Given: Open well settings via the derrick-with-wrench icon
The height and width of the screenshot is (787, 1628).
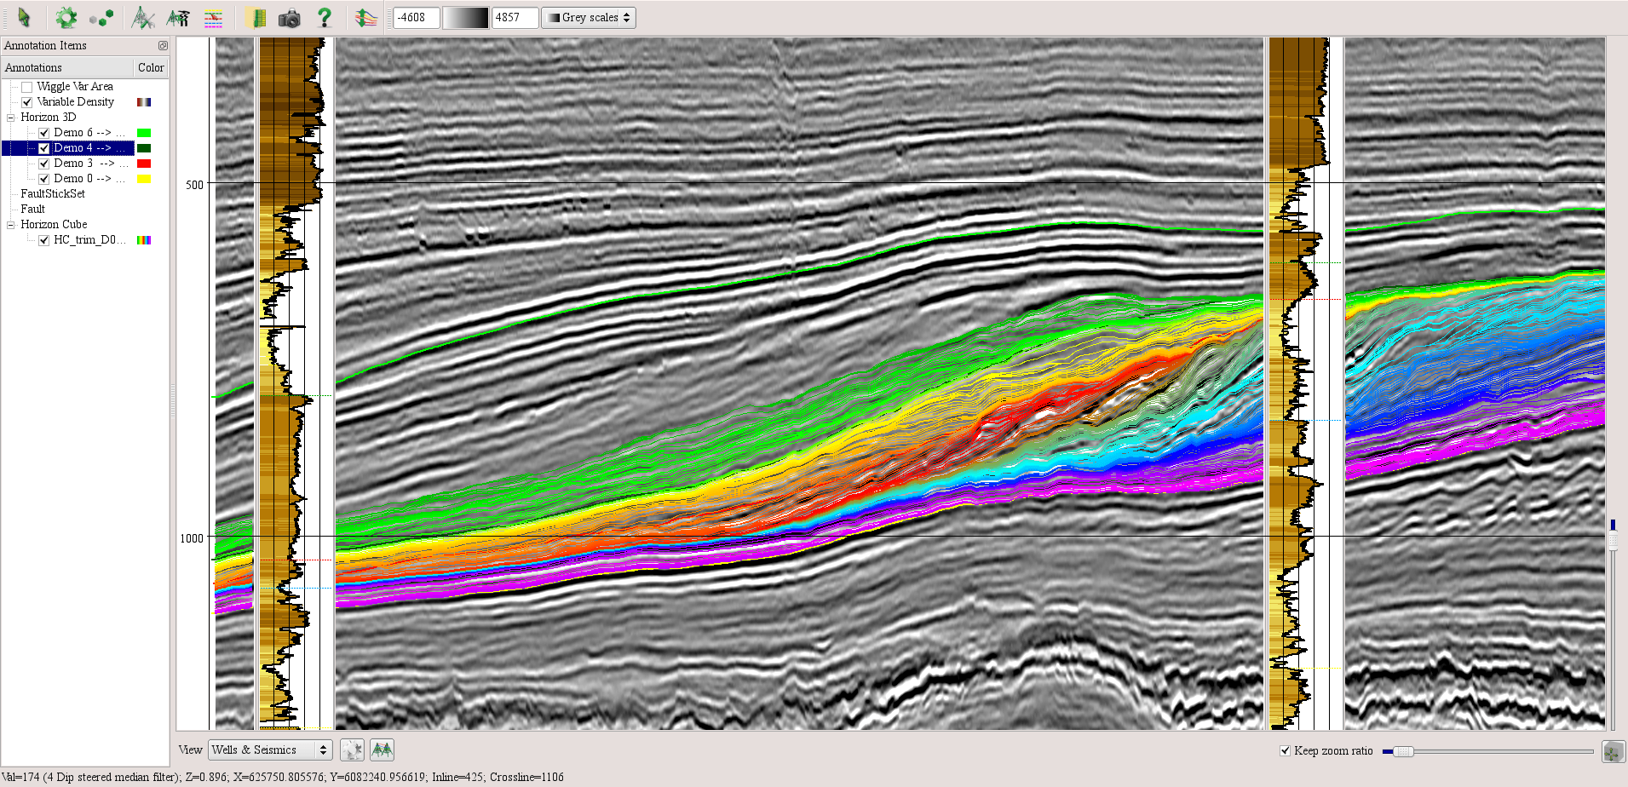Looking at the screenshot, I should (143, 17).
